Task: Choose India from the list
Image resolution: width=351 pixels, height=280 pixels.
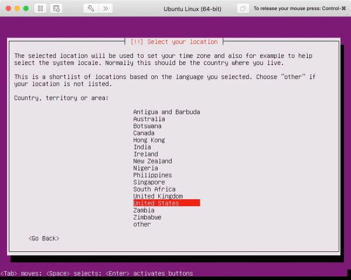Action: coord(142,147)
